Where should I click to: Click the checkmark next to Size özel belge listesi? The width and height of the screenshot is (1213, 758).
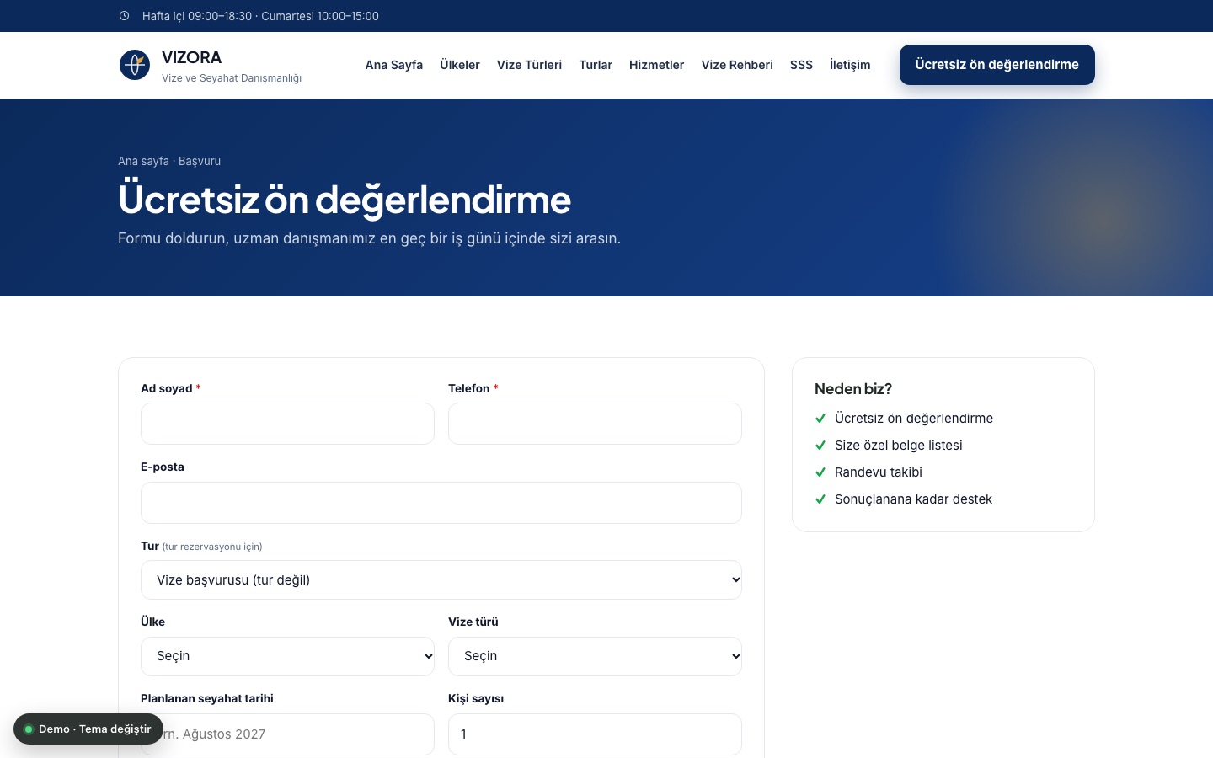(x=820, y=446)
